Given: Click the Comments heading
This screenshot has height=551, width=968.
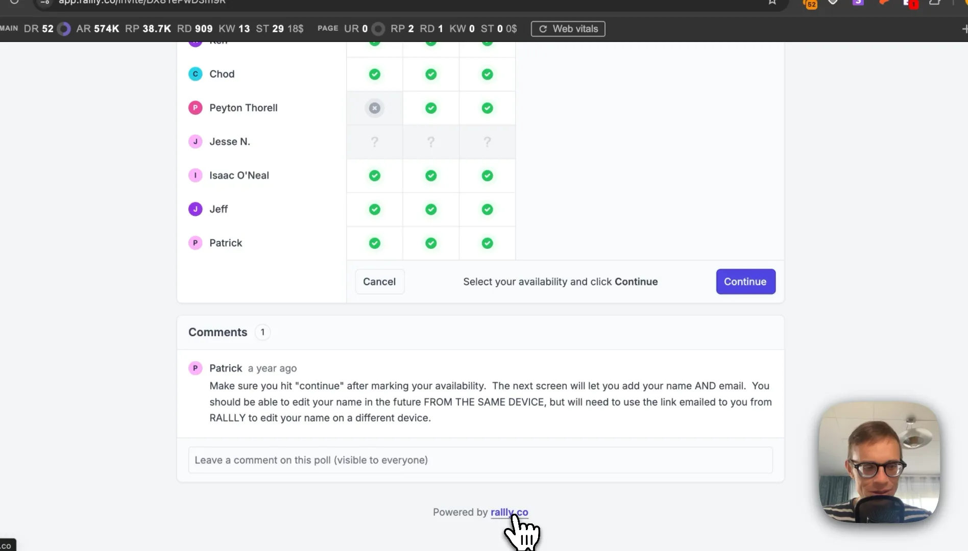Looking at the screenshot, I should click(x=218, y=332).
